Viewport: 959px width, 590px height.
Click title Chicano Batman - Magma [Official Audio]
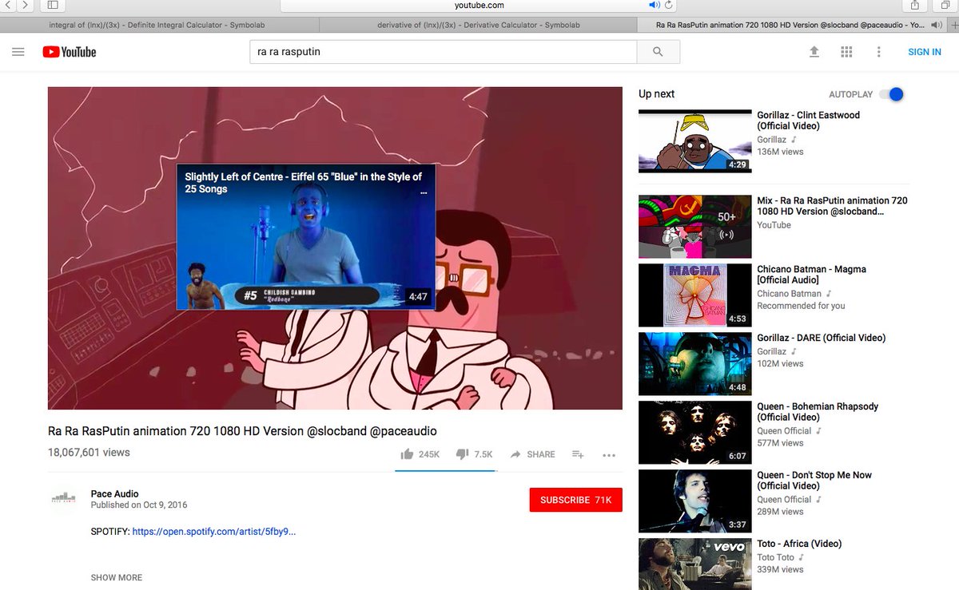[x=812, y=275]
